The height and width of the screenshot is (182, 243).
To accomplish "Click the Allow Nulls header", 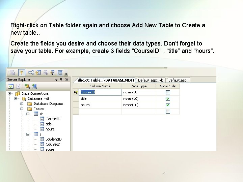I will pyautogui.click(x=167, y=86).
